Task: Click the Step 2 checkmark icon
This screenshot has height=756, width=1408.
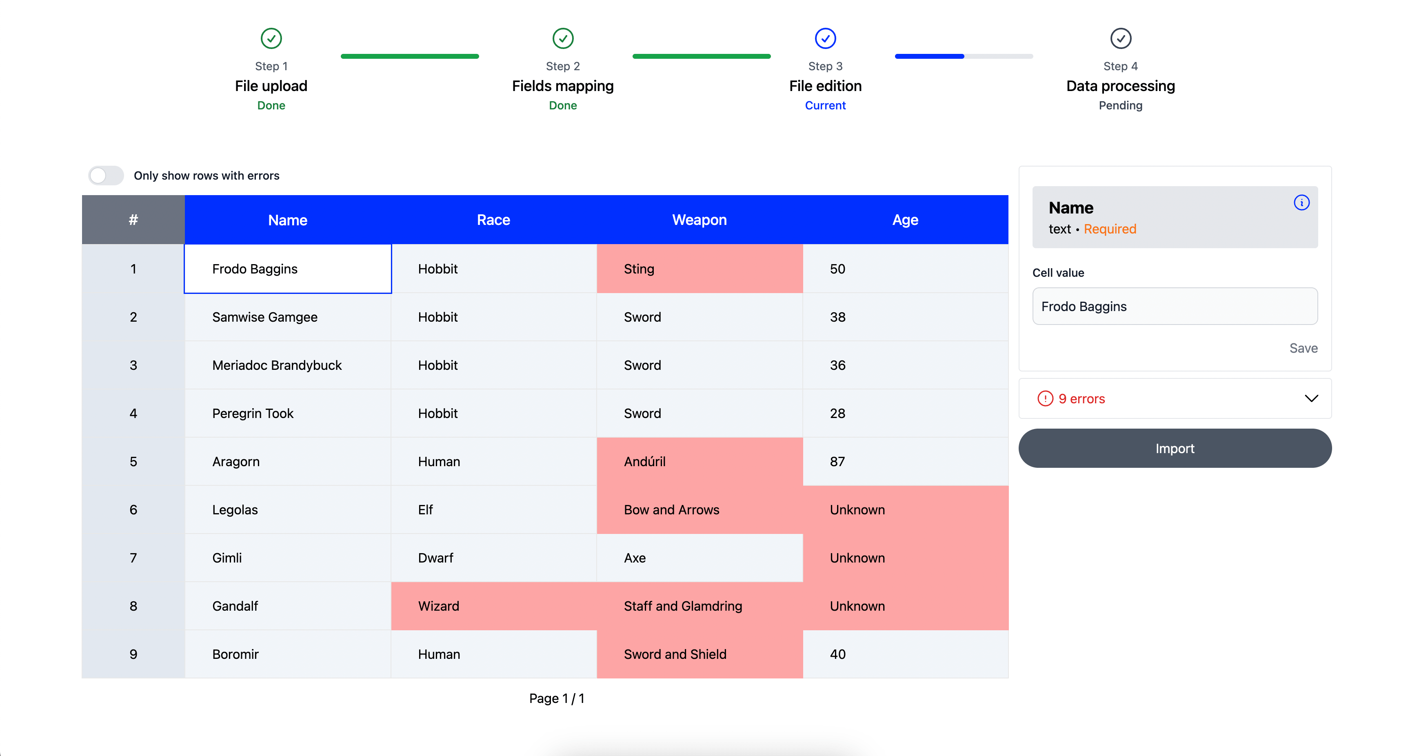Action: [562, 38]
